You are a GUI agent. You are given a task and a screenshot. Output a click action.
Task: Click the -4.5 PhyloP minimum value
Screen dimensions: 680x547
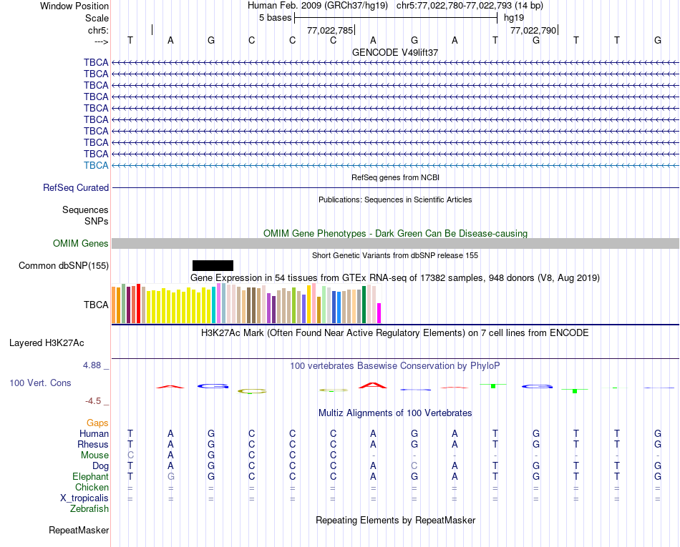coord(93,401)
